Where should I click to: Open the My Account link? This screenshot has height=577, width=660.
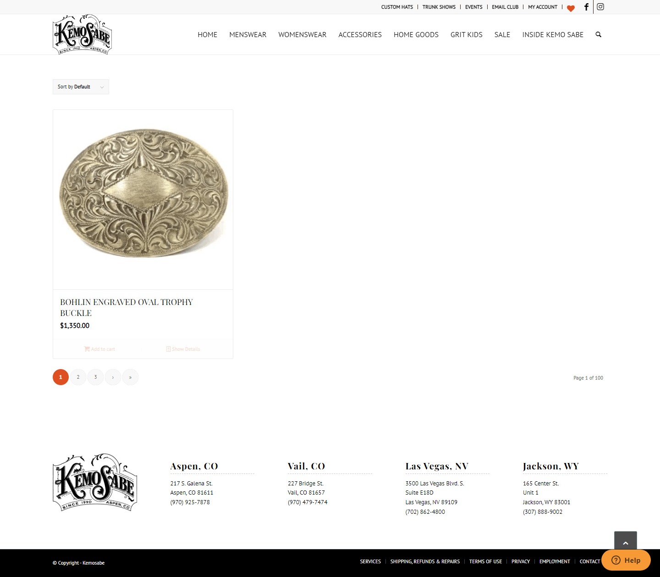[543, 7]
